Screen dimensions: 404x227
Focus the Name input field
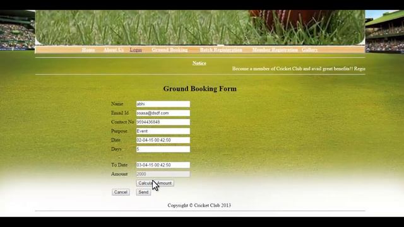[163, 104]
